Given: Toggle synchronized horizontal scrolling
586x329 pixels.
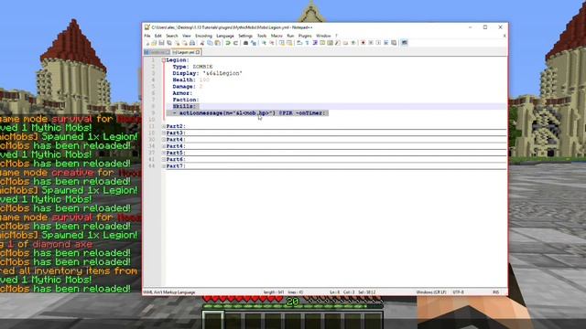Looking at the screenshot, I should 288,43.
